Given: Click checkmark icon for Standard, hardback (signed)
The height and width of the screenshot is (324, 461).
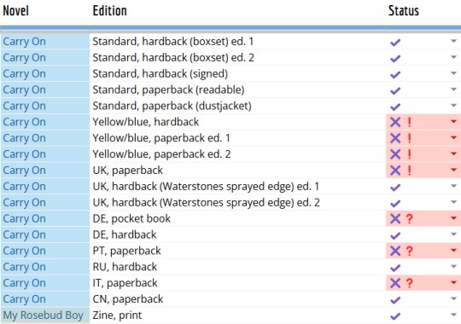Looking at the screenshot, I should point(395,75).
